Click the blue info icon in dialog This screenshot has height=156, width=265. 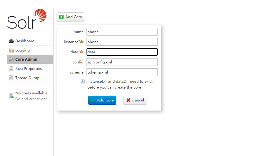[83, 82]
